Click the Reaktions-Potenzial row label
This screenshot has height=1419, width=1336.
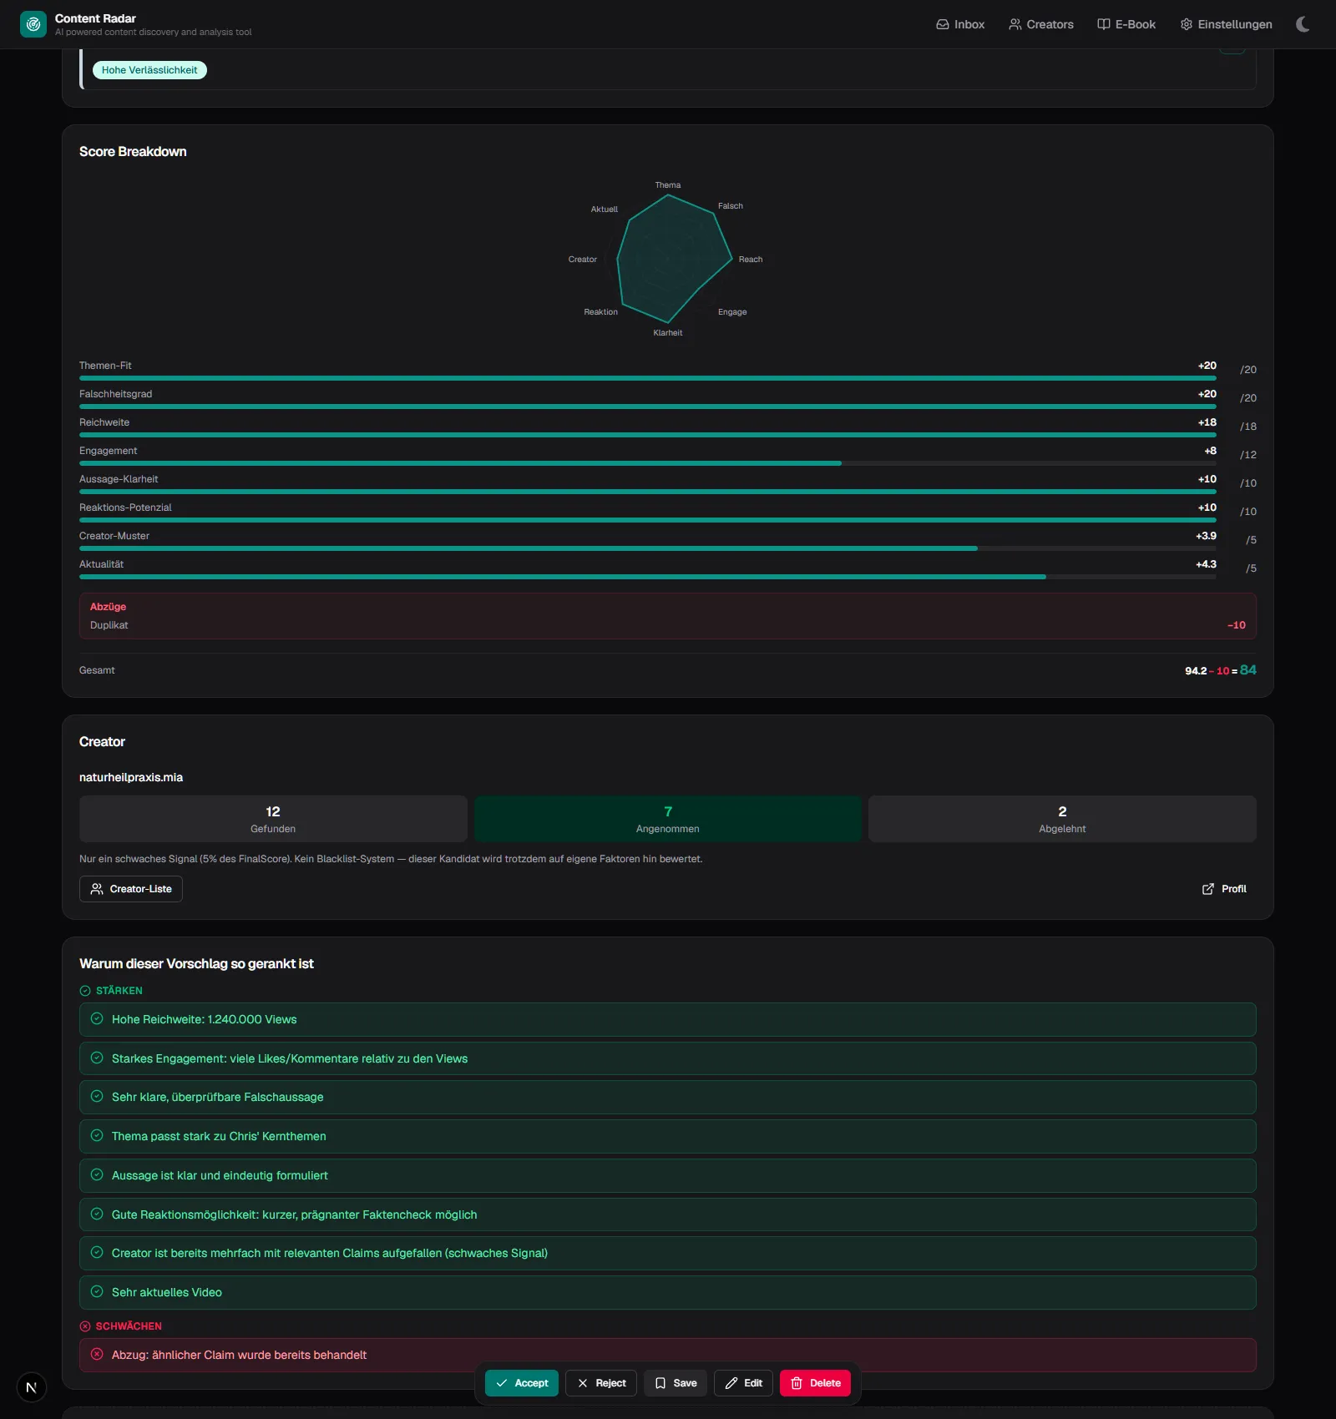click(x=125, y=508)
